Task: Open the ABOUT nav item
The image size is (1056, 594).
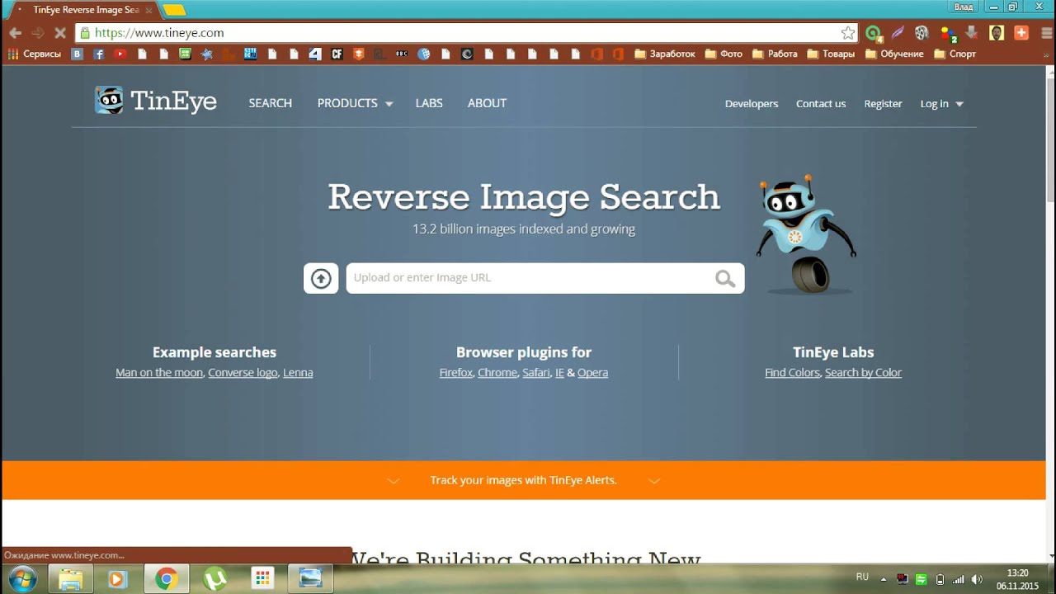Action: tap(487, 103)
